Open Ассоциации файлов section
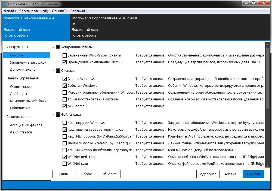Image resolution: width=272 pixels, height=191 pixels. coord(26,125)
